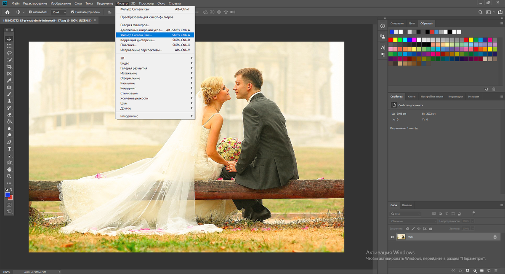The width and height of the screenshot is (505, 274).
Task: Select the Brush tool
Action: pos(9,94)
